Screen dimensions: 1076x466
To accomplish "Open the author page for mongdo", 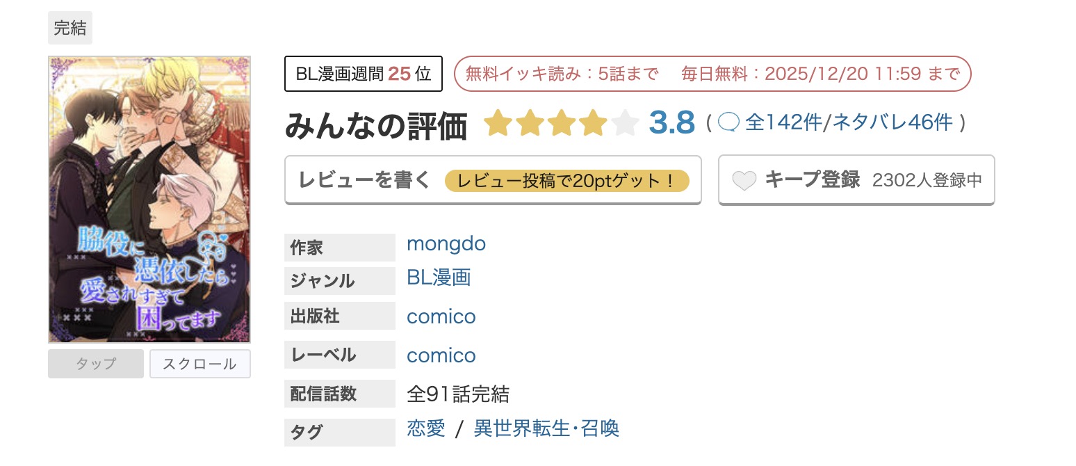I will coord(446,243).
